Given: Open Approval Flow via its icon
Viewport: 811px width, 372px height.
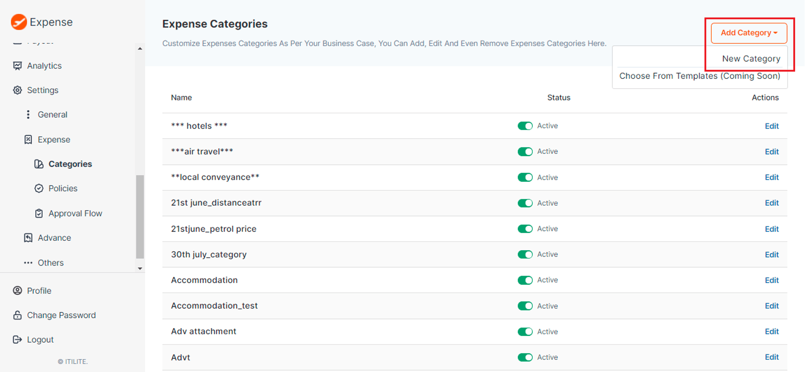Looking at the screenshot, I should [x=39, y=213].
